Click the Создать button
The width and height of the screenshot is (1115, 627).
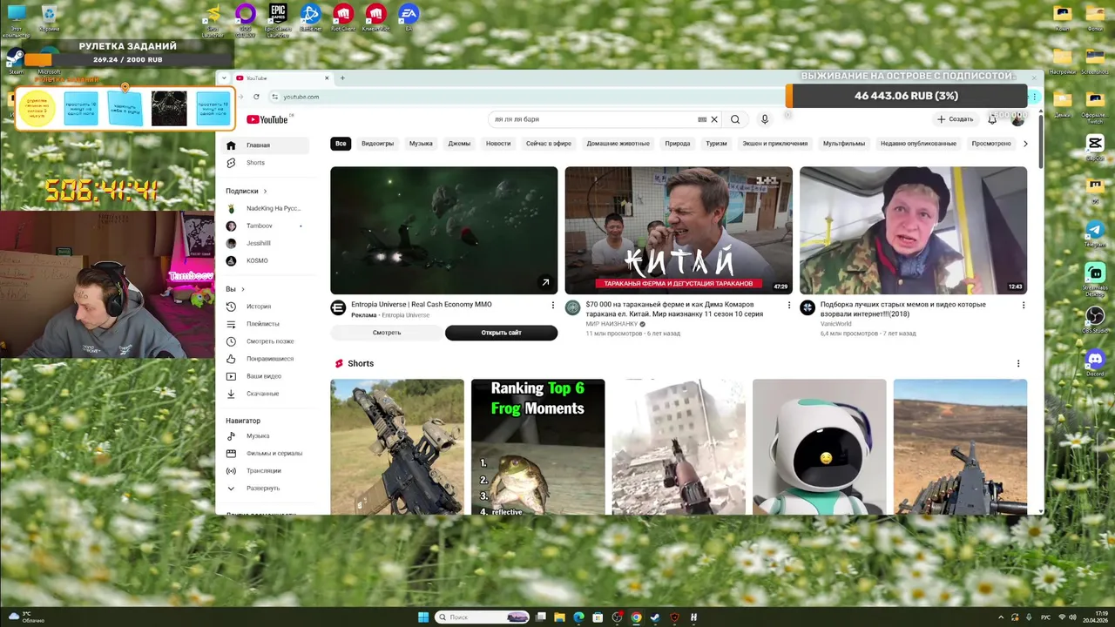point(955,119)
